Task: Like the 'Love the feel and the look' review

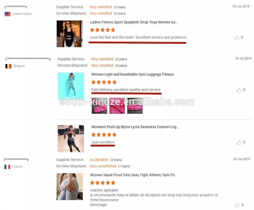Action: pos(237,38)
